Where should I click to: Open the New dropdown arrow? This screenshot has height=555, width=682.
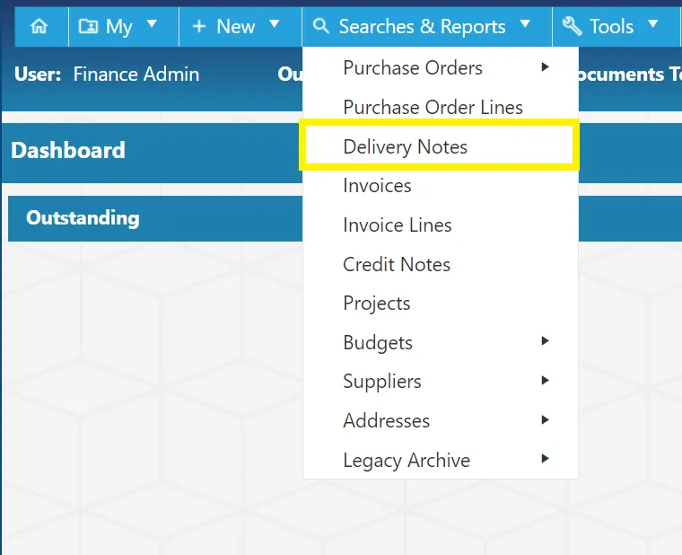[x=274, y=23]
